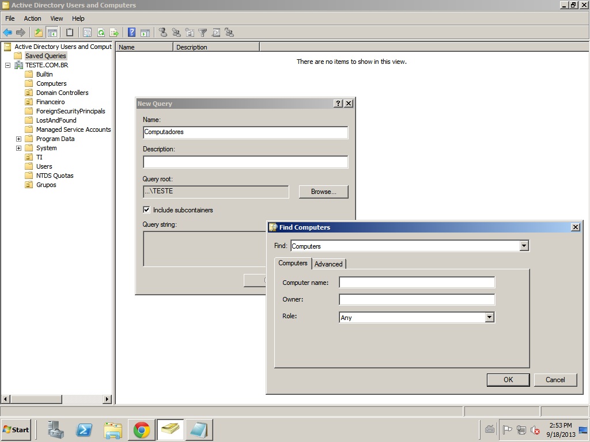Select the Domain Controllers tree item
Screen dimensions: 590x442
[x=62, y=93]
